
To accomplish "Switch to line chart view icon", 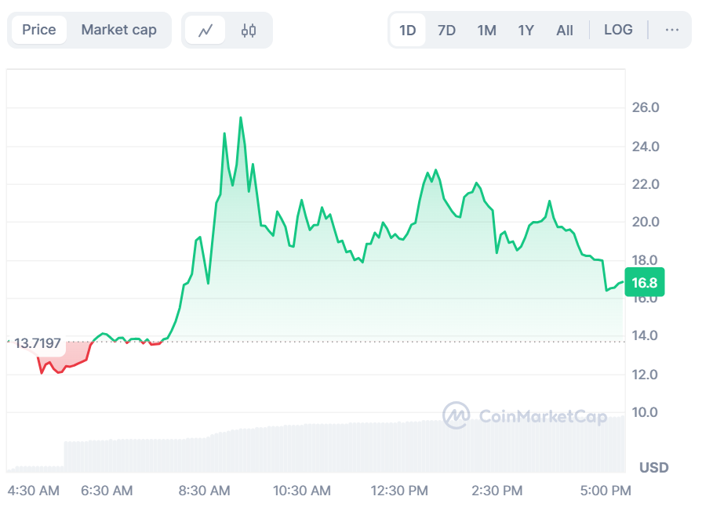I will click(206, 31).
